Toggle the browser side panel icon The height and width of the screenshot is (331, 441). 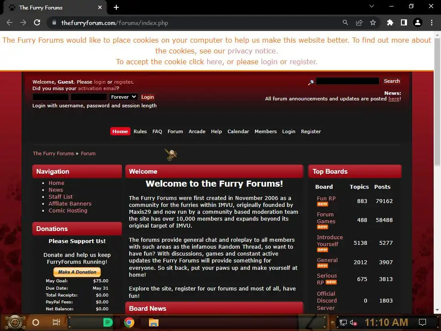point(404,22)
